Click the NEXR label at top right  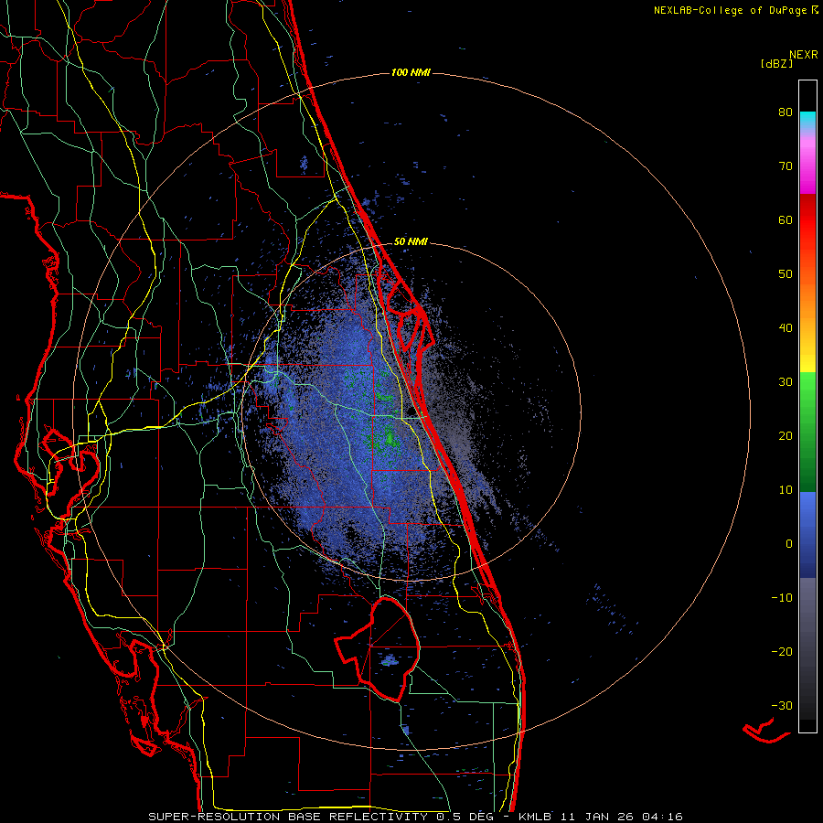point(804,55)
